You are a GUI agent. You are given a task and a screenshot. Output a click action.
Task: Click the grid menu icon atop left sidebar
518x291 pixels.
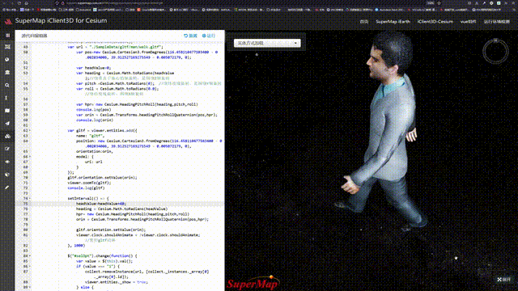click(7, 36)
